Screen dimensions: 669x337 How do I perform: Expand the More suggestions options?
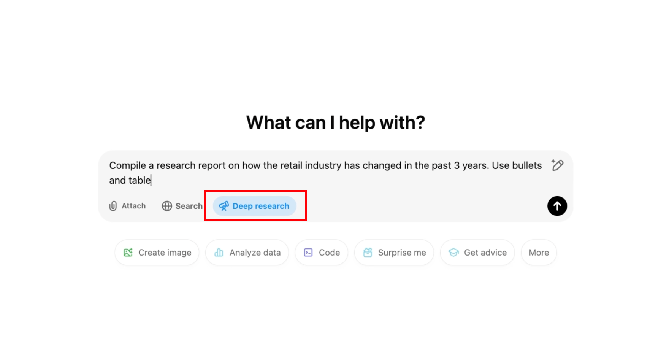pyautogui.click(x=539, y=253)
